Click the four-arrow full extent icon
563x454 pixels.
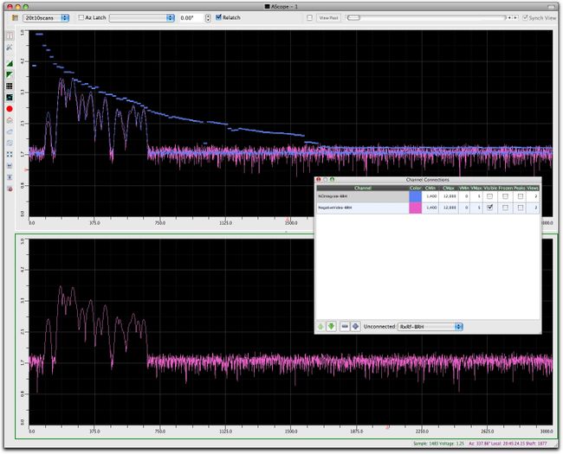pyautogui.click(x=10, y=154)
